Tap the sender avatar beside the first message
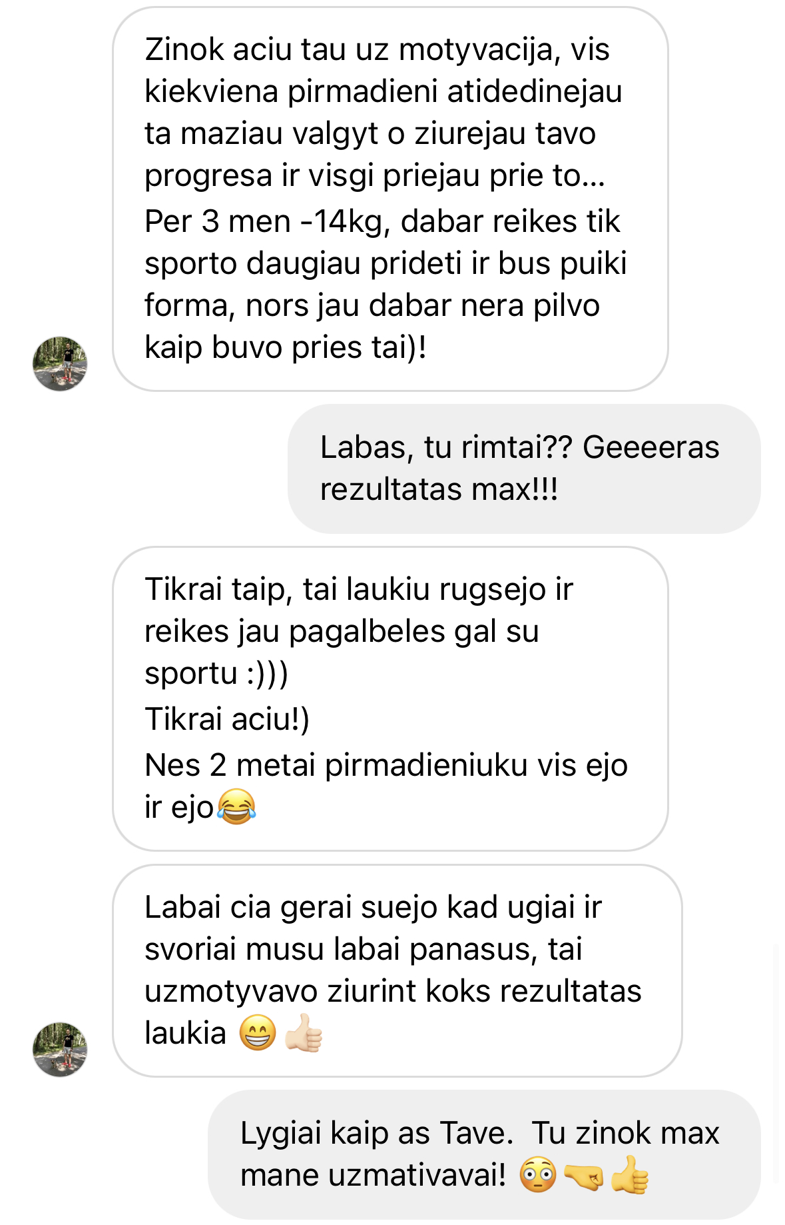This screenshot has width=785, height=1225. [60, 364]
